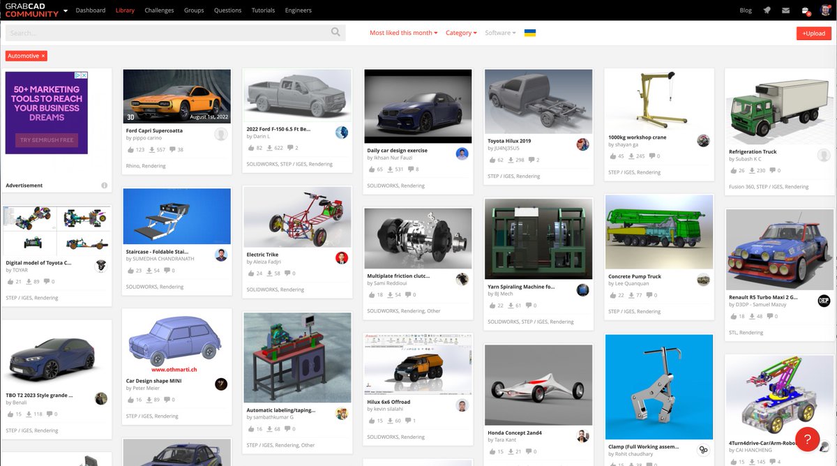Image resolution: width=837 pixels, height=466 pixels.
Task: Open the Software filter dropdown
Action: [497, 32]
